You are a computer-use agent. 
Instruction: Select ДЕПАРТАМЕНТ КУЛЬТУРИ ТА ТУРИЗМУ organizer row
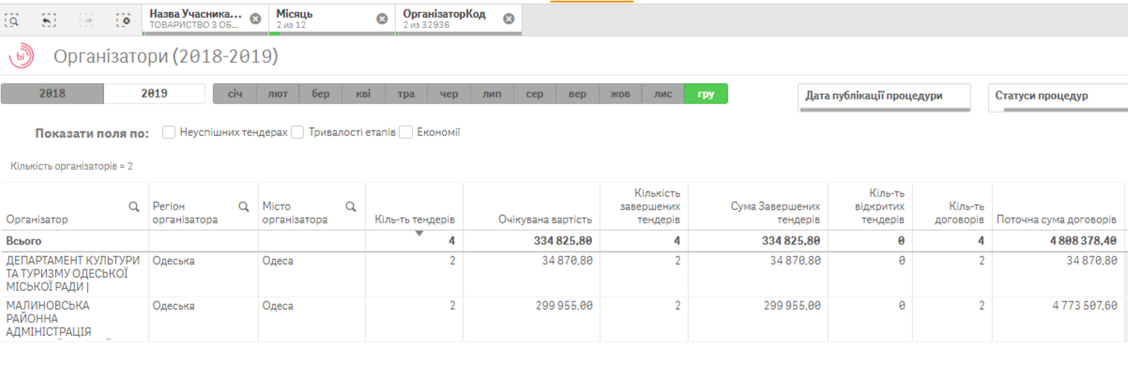tap(73, 274)
